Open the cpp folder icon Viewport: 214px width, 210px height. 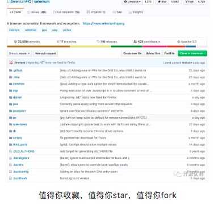(x=11, y=91)
